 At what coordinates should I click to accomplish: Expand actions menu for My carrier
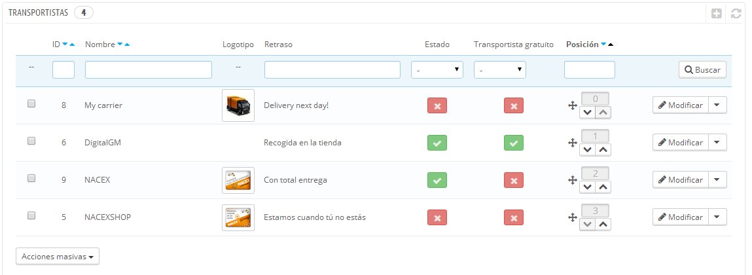coord(717,105)
